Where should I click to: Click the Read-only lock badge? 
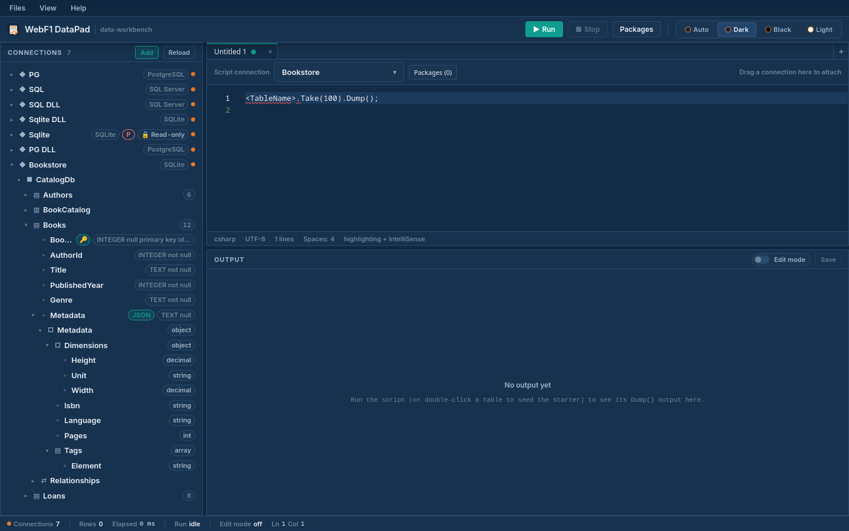(x=163, y=135)
